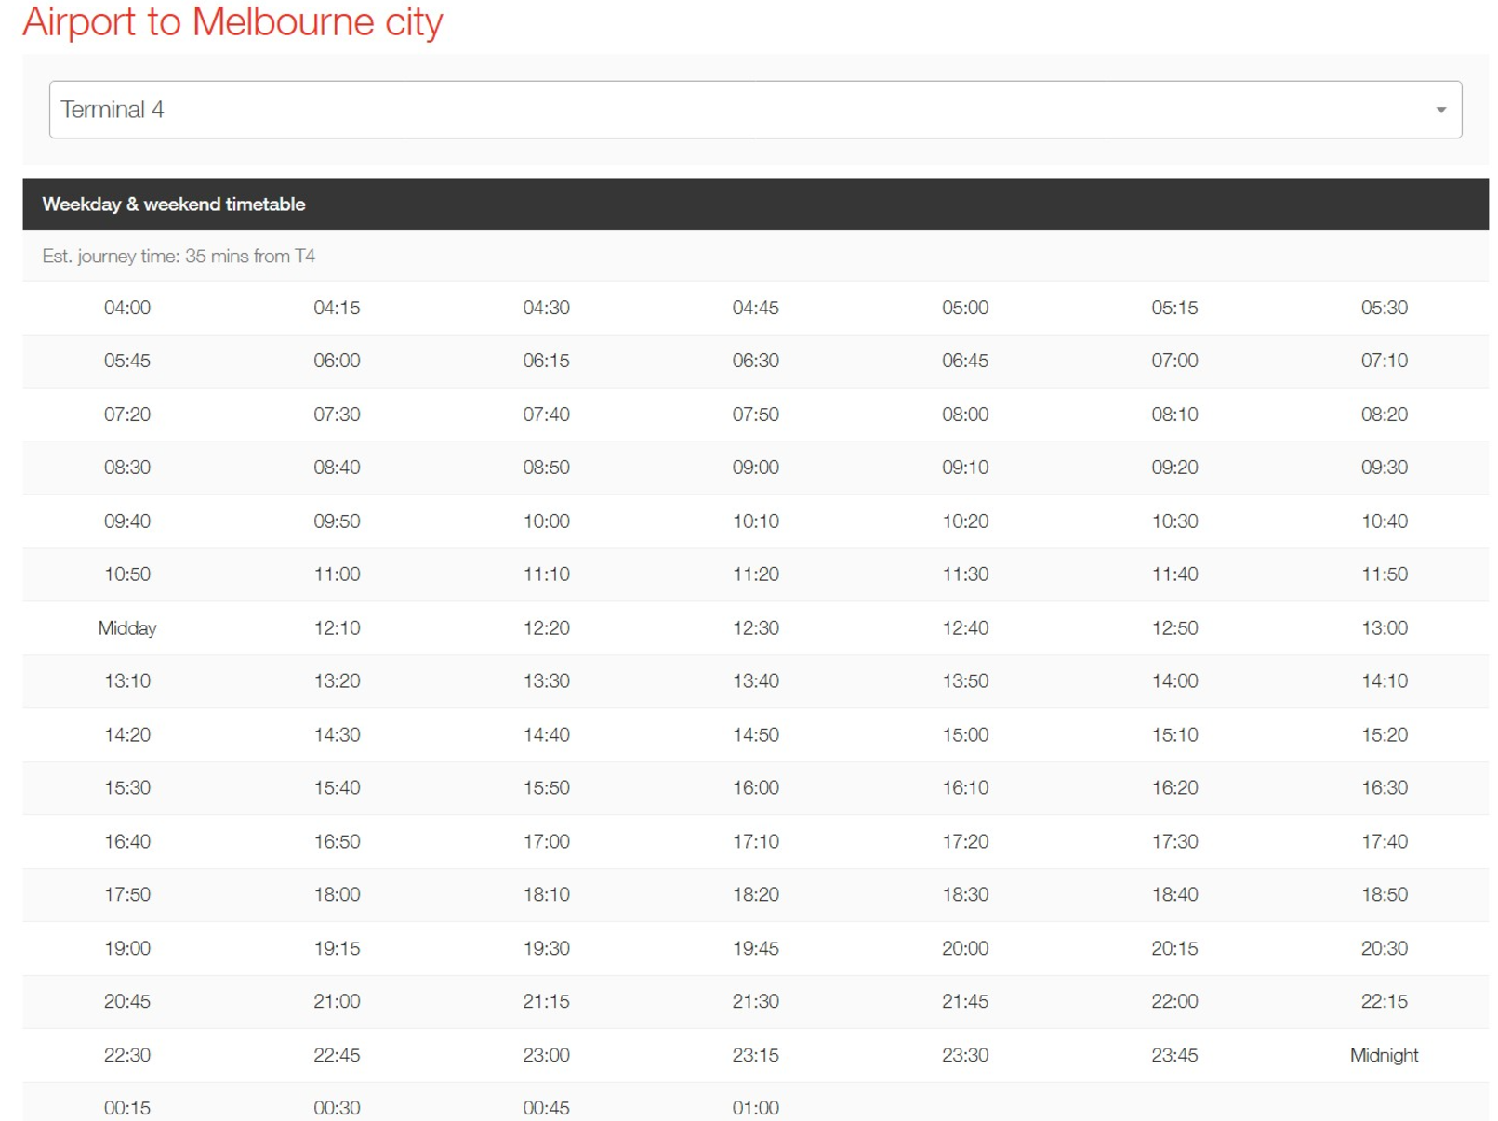Image resolution: width=1498 pixels, height=1121 pixels.
Task: Click the 09:00 departure time
Action: pos(755,468)
